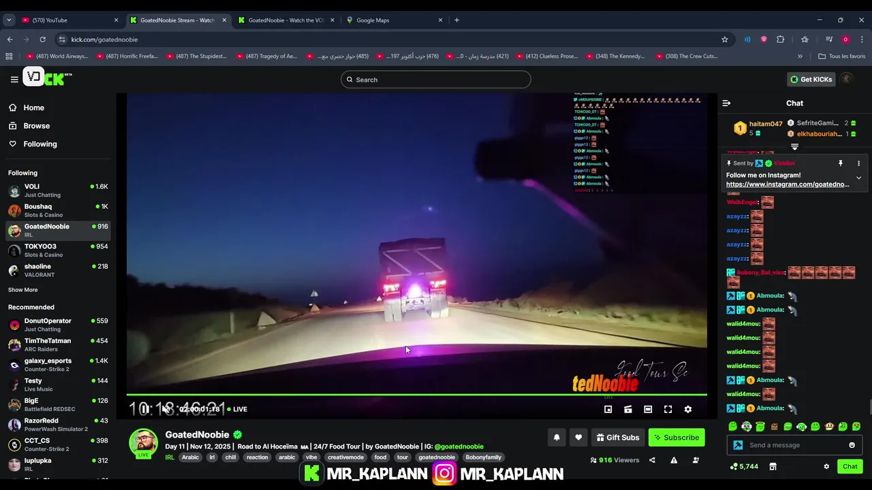Open TimTheTatman recommended channel
Screen dimensions: 872x490
[x=58, y=345]
